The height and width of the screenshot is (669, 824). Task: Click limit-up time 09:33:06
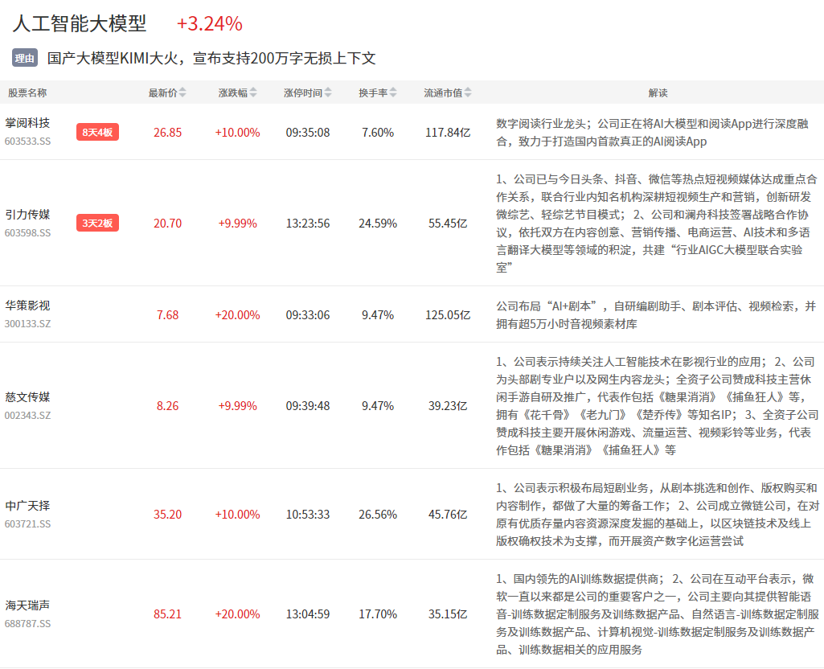click(308, 314)
